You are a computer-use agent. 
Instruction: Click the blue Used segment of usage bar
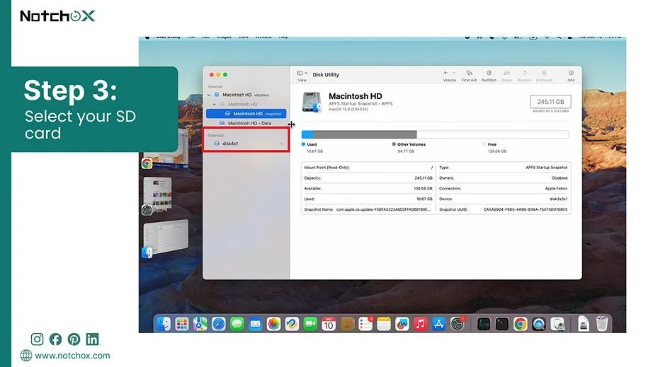(x=307, y=134)
